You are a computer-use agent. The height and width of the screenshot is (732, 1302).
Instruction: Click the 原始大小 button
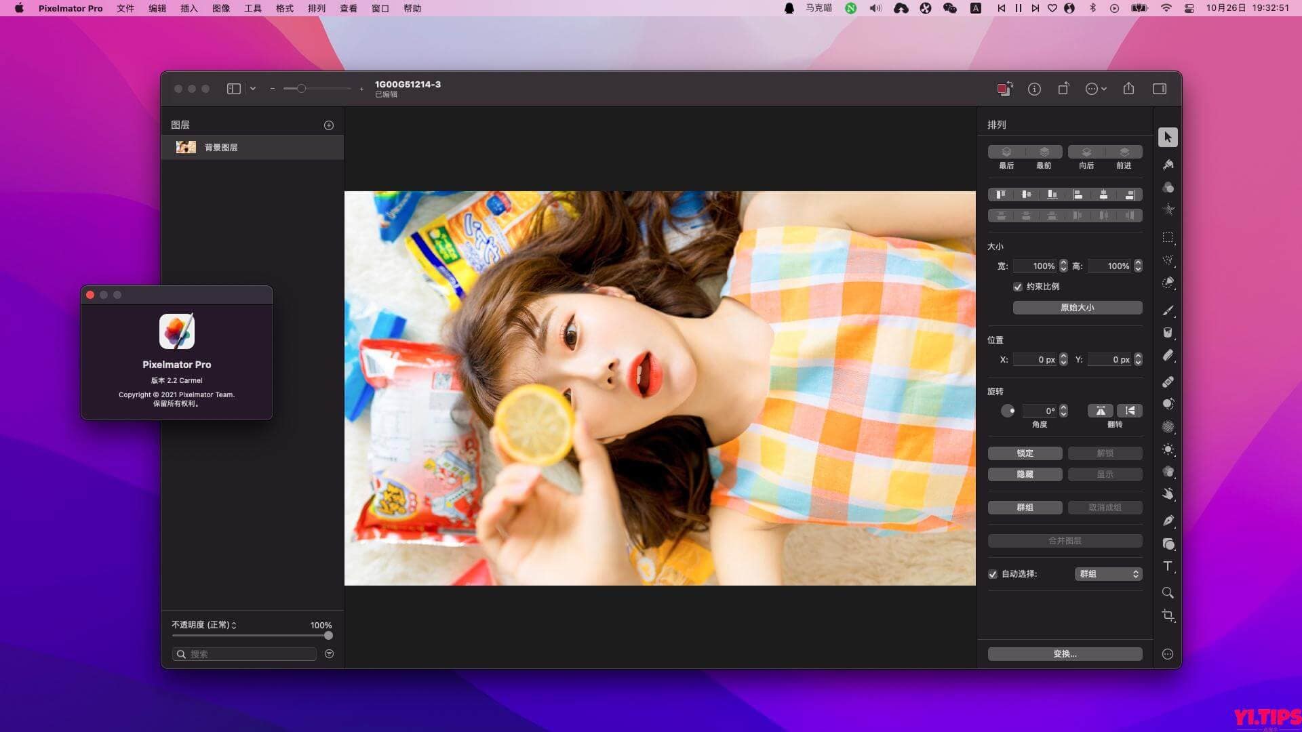pos(1078,307)
